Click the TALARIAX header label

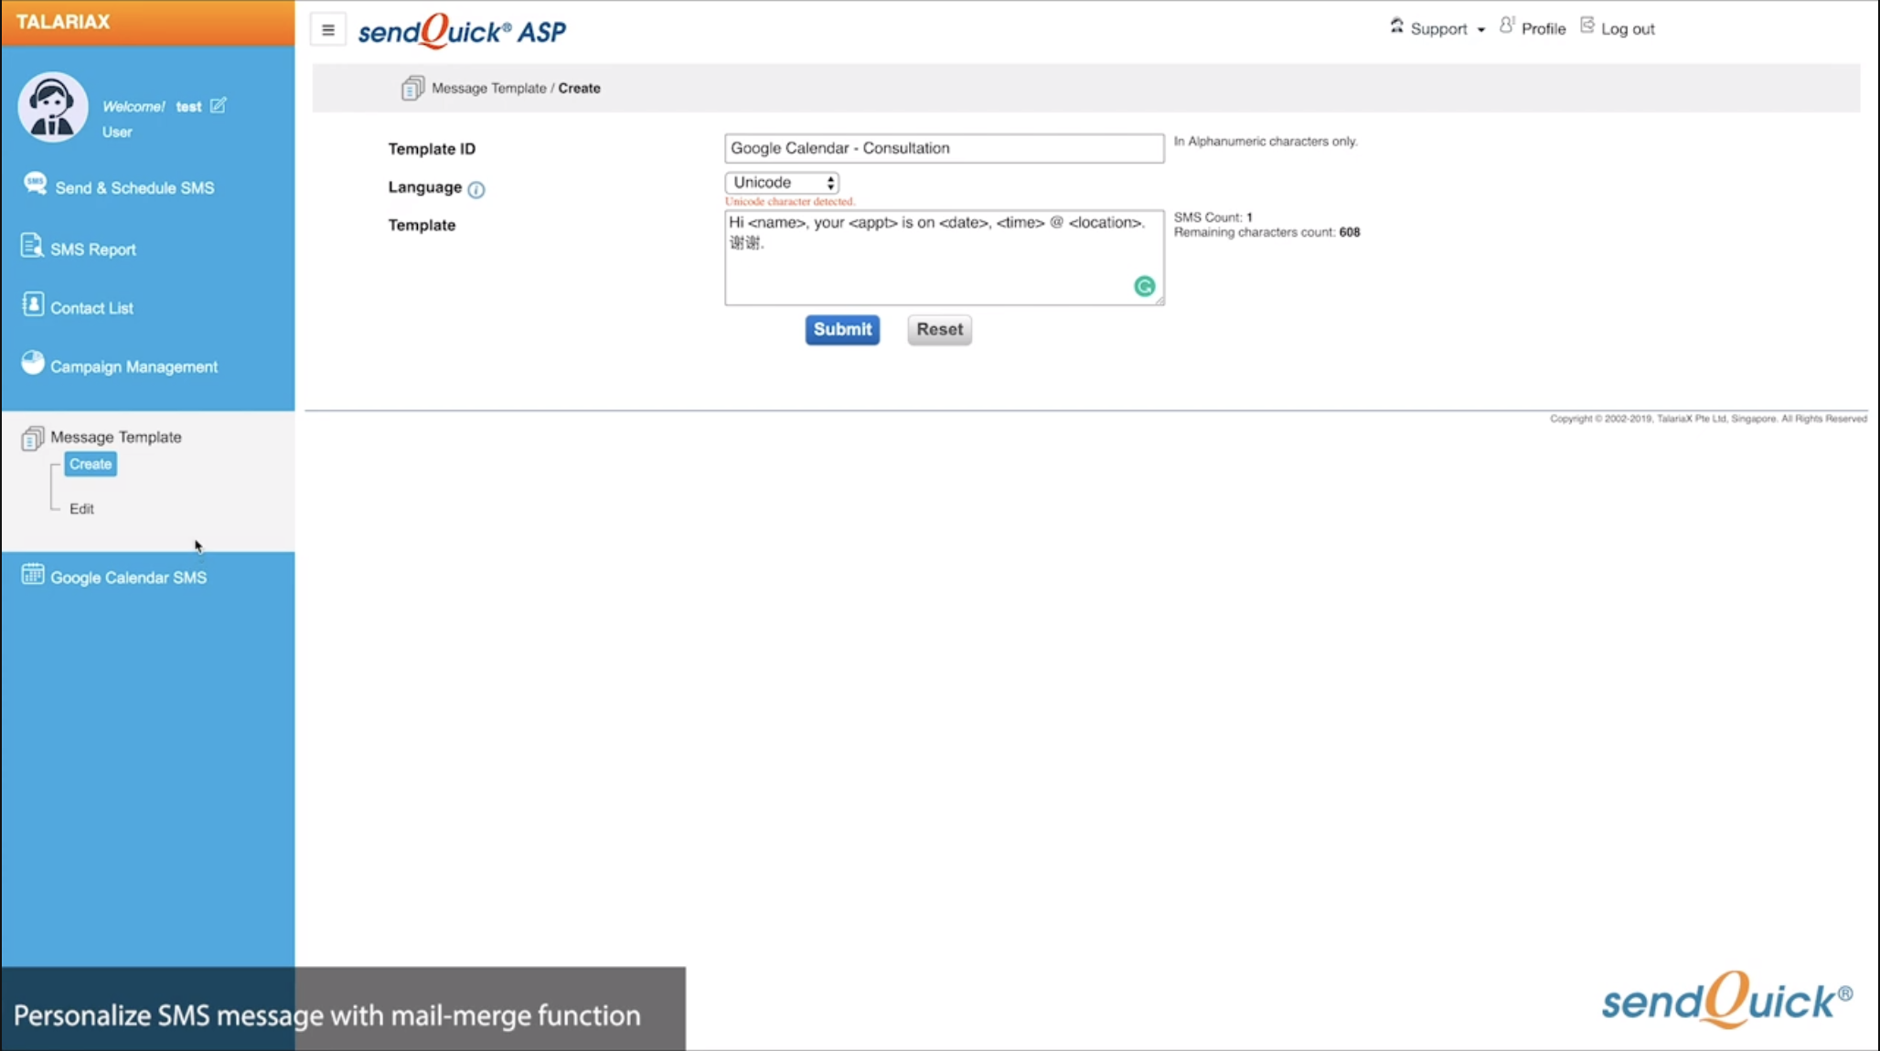click(63, 22)
